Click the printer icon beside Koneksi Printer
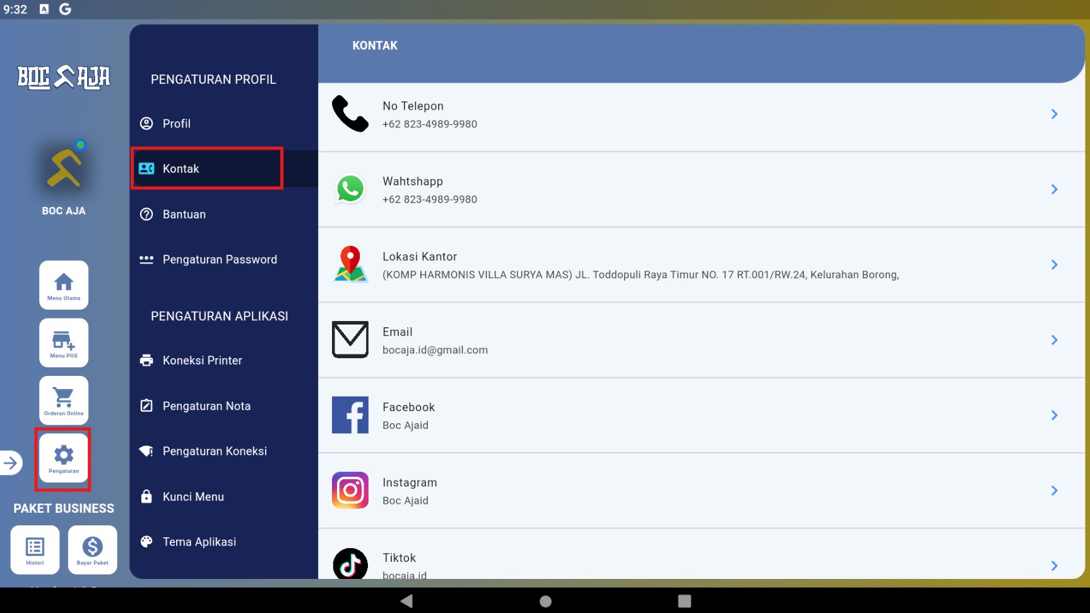 point(146,360)
